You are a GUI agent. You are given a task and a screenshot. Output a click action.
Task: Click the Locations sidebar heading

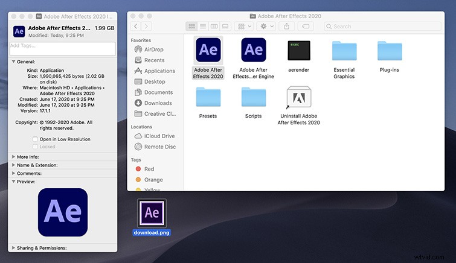[x=141, y=127]
